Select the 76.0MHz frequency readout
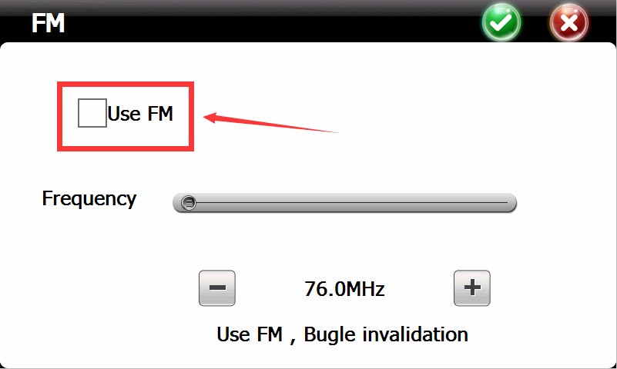The width and height of the screenshot is (617, 369). (x=344, y=289)
